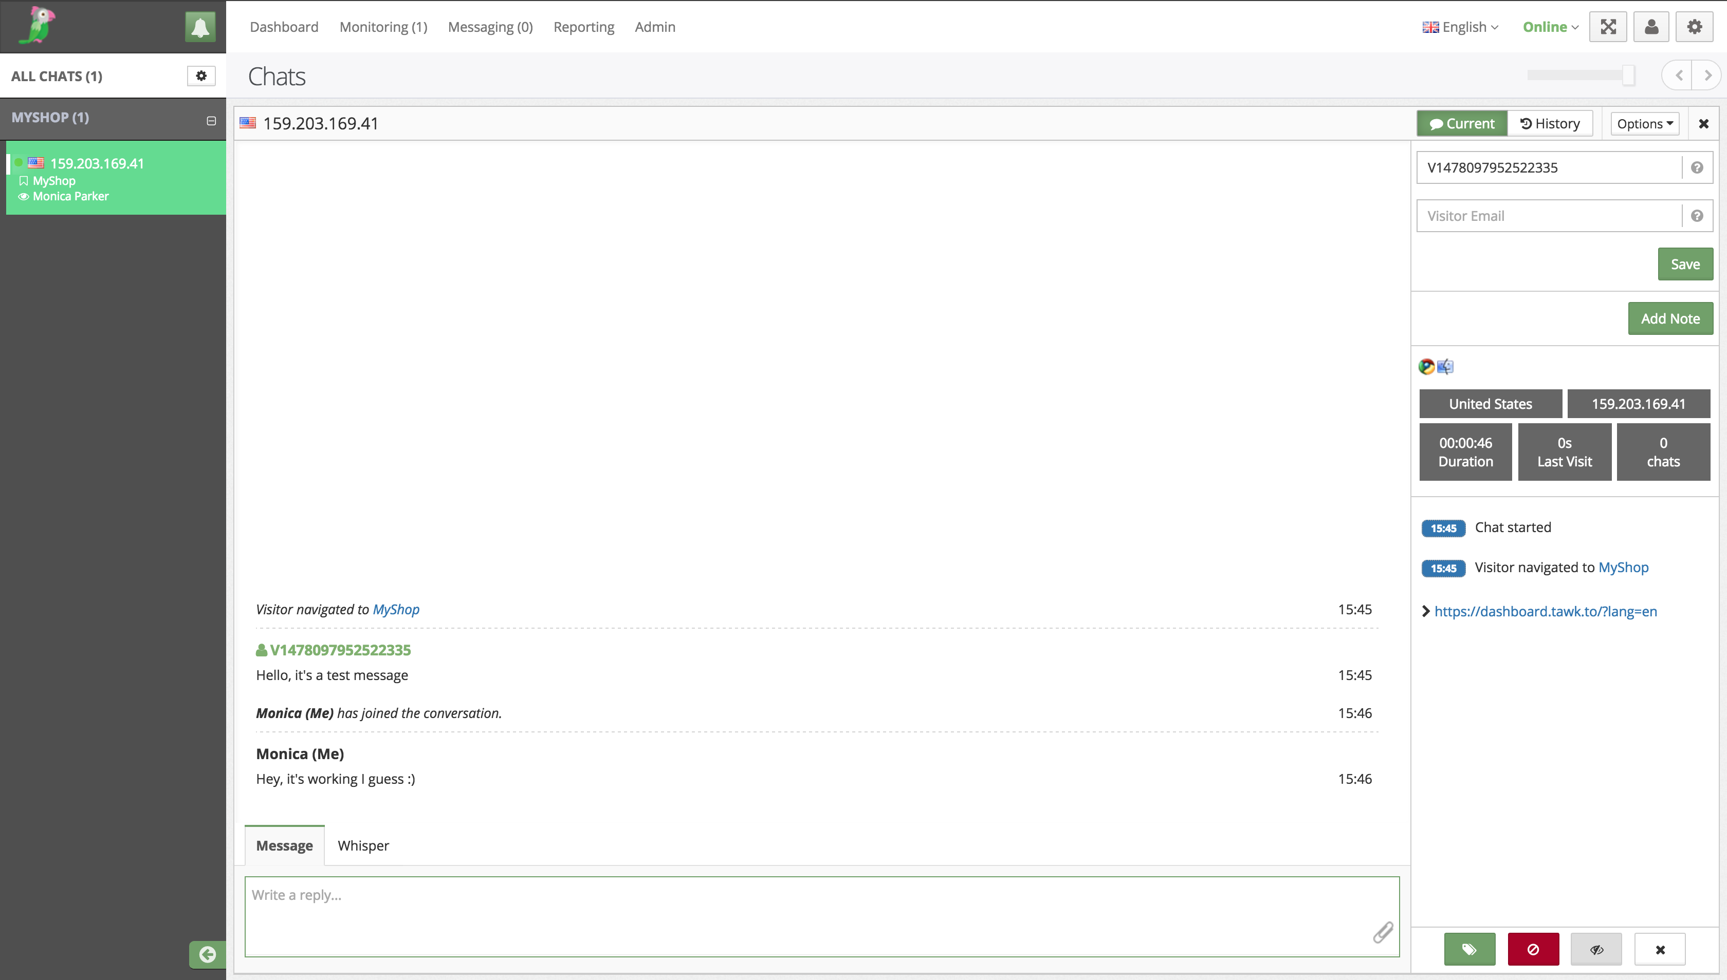Click the tawk.to parrot logo
Viewport: 1727px width, 980px height.
coord(36,26)
